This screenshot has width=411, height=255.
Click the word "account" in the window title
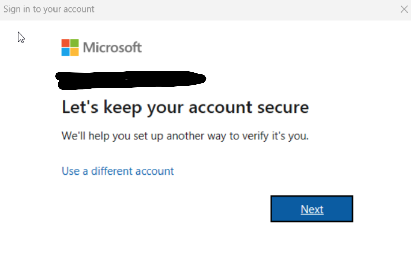(x=78, y=9)
